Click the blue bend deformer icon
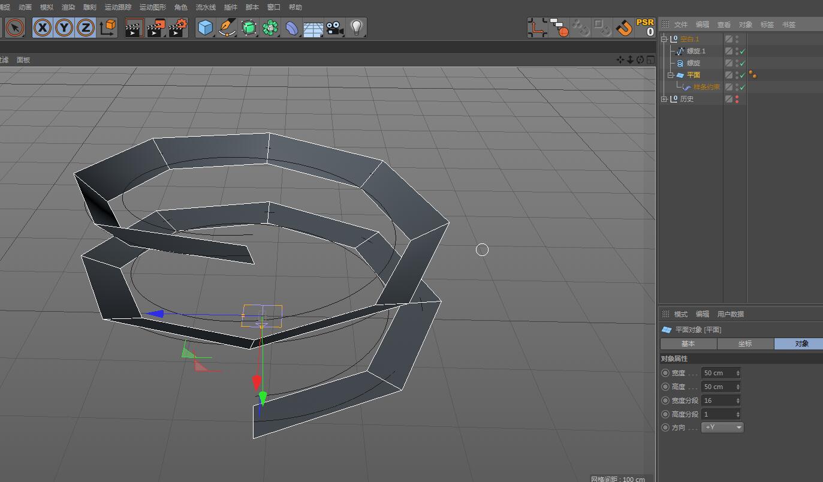This screenshot has width=823, height=482. [x=292, y=28]
